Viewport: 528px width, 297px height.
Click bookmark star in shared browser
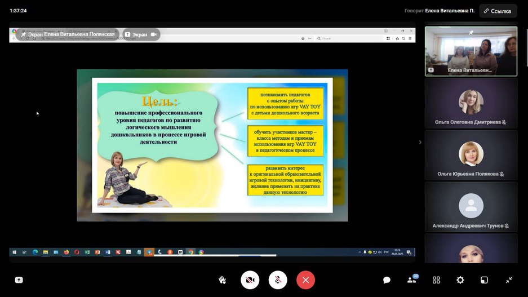[303, 38]
